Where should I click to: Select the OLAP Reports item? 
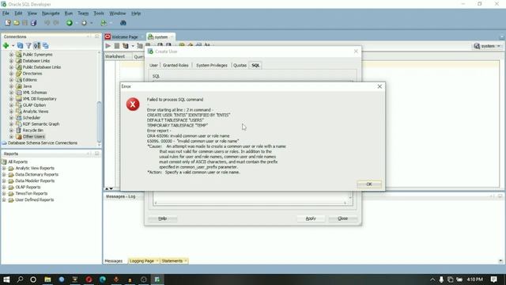[28, 187]
